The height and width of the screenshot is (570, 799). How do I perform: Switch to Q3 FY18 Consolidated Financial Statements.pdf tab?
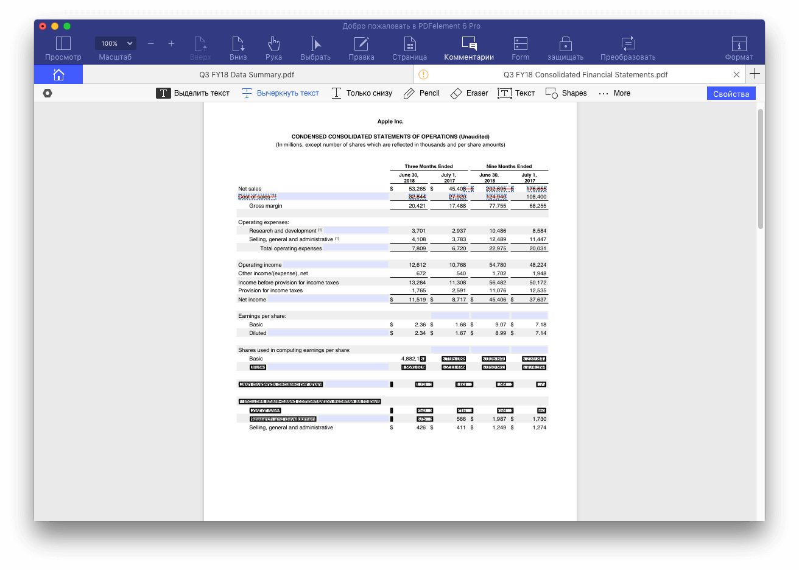tap(585, 74)
